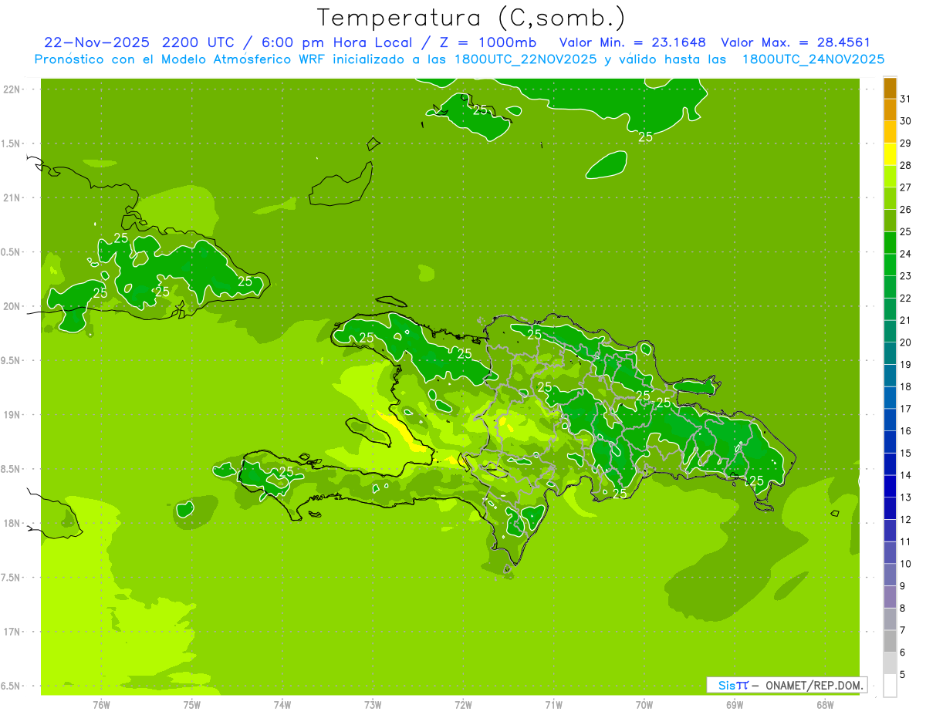Click the '2200 UTC' time label
926x715 pixels.
(x=198, y=42)
